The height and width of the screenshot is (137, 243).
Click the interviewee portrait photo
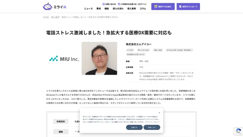point(99,58)
